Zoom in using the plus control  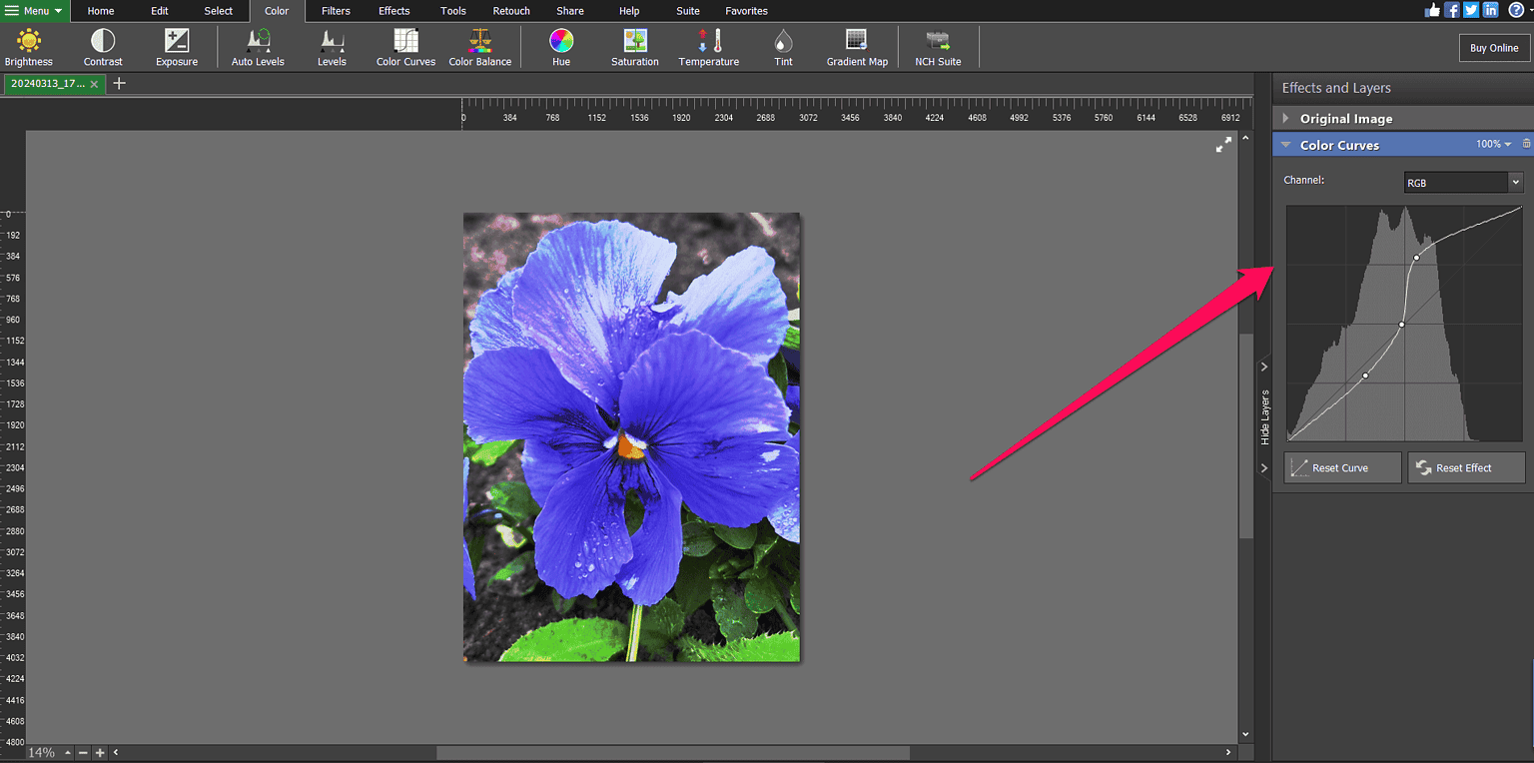click(99, 752)
